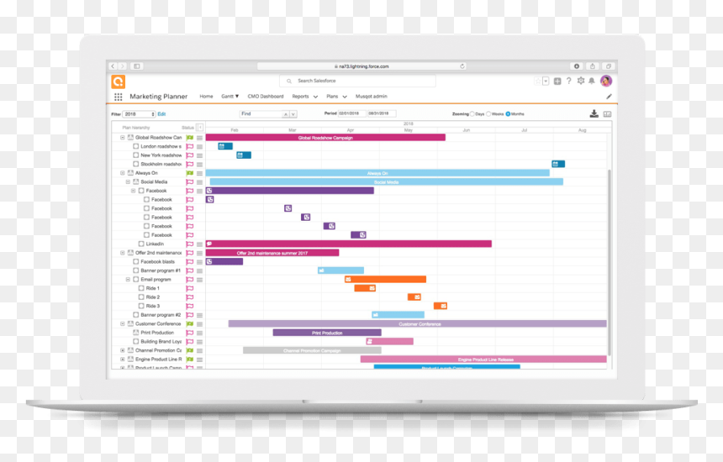Select the Months zooming radio button
Viewport: 723px width, 462px height.
click(508, 113)
